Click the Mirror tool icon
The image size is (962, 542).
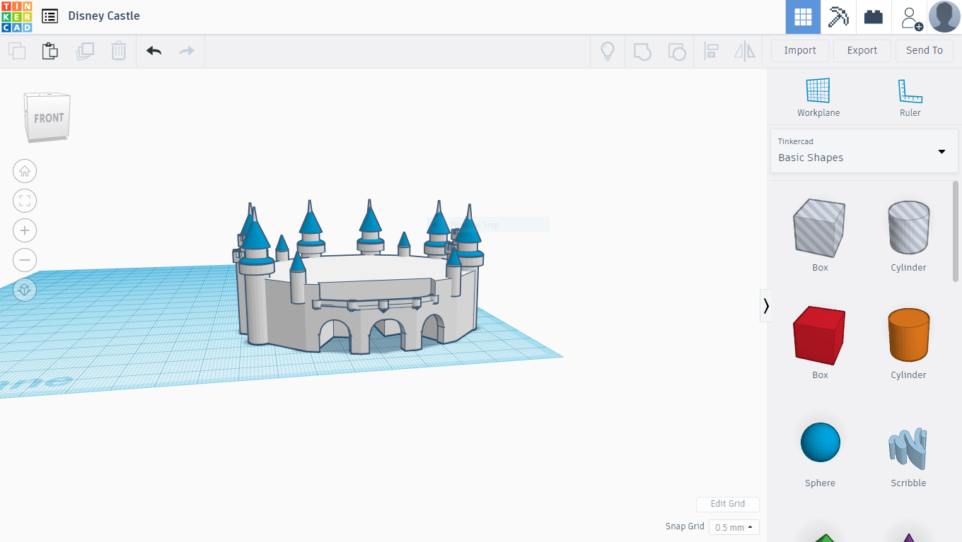click(x=745, y=51)
